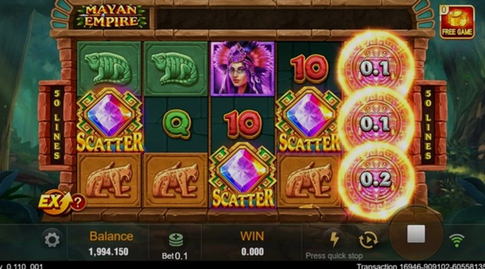Open the Free Game chest icon

(457, 22)
